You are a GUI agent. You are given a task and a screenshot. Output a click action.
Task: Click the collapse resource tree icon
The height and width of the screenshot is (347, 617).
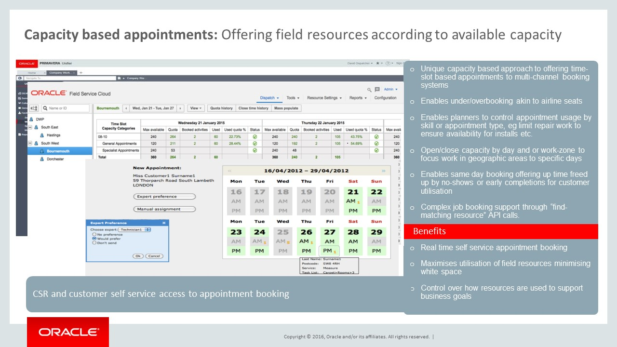tap(34, 108)
